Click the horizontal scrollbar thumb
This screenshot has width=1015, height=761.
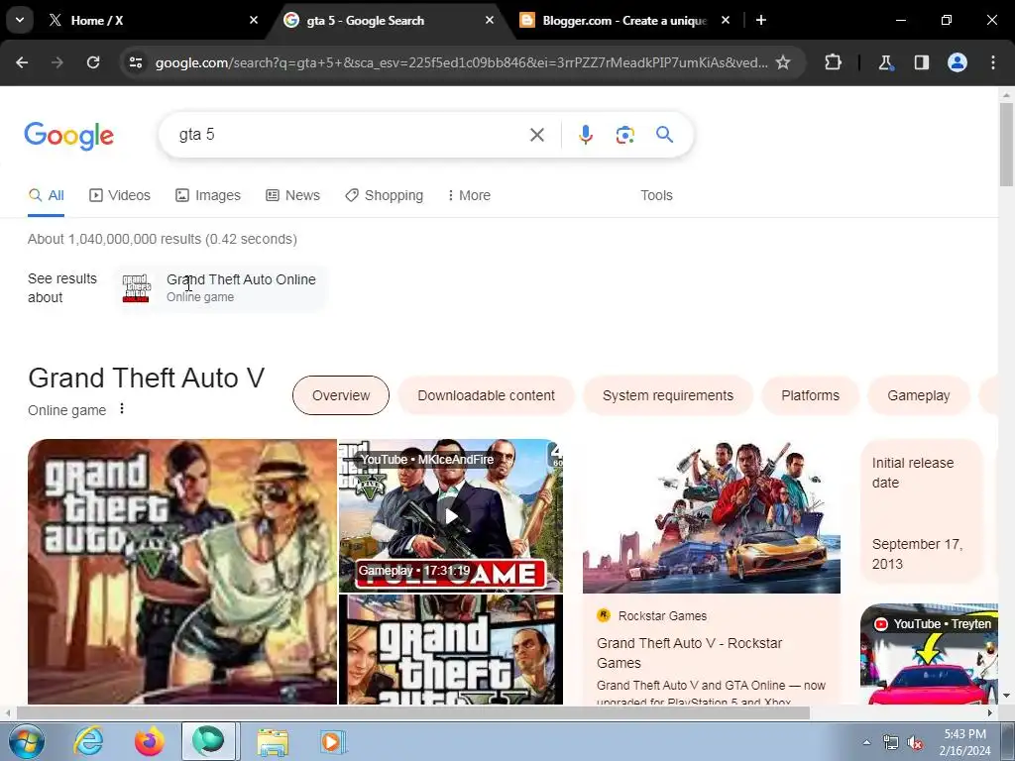click(x=413, y=712)
